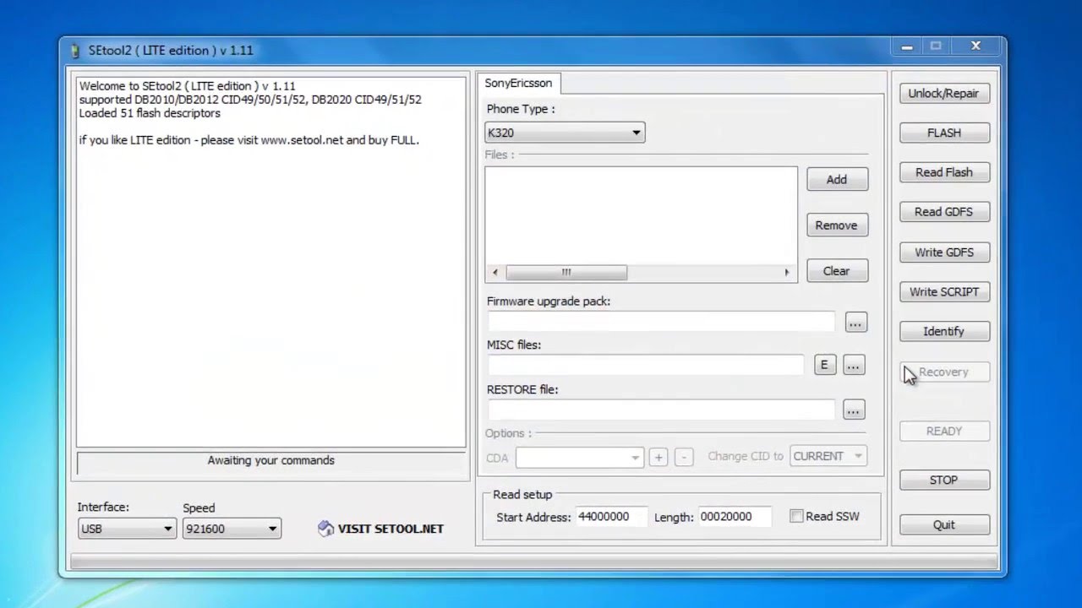Open the Speed dropdown set to 921600

(x=231, y=529)
